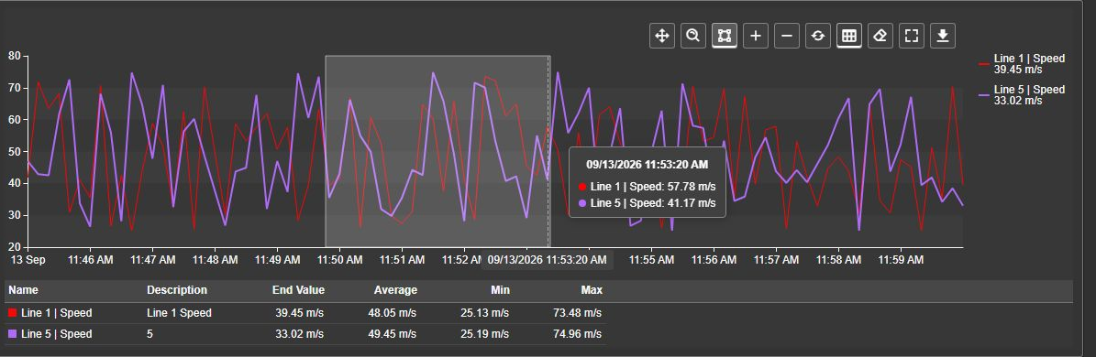The width and height of the screenshot is (1096, 357).
Task: Click the 'Line 1 Speed' description cell
Action: point(179,313)
